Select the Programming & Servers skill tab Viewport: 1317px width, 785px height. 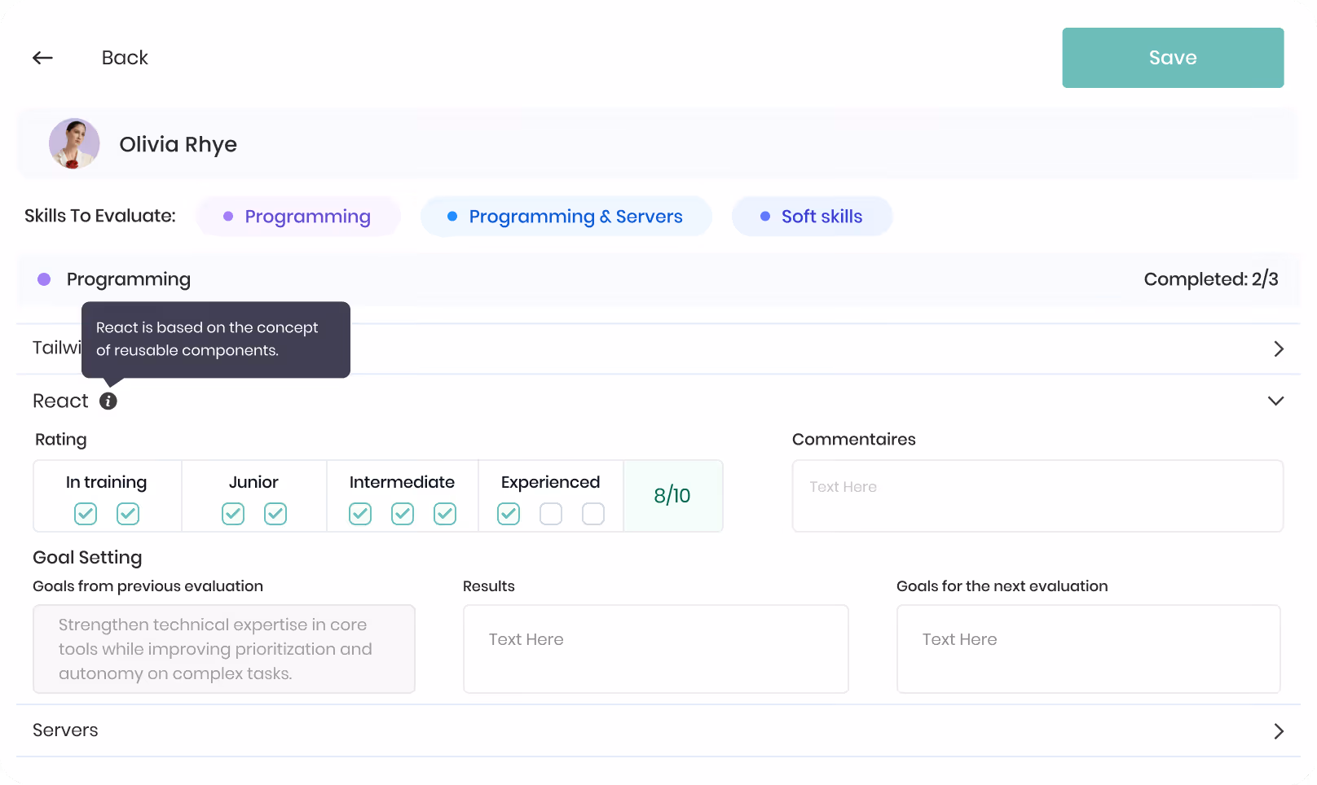[x=566, y=217]
